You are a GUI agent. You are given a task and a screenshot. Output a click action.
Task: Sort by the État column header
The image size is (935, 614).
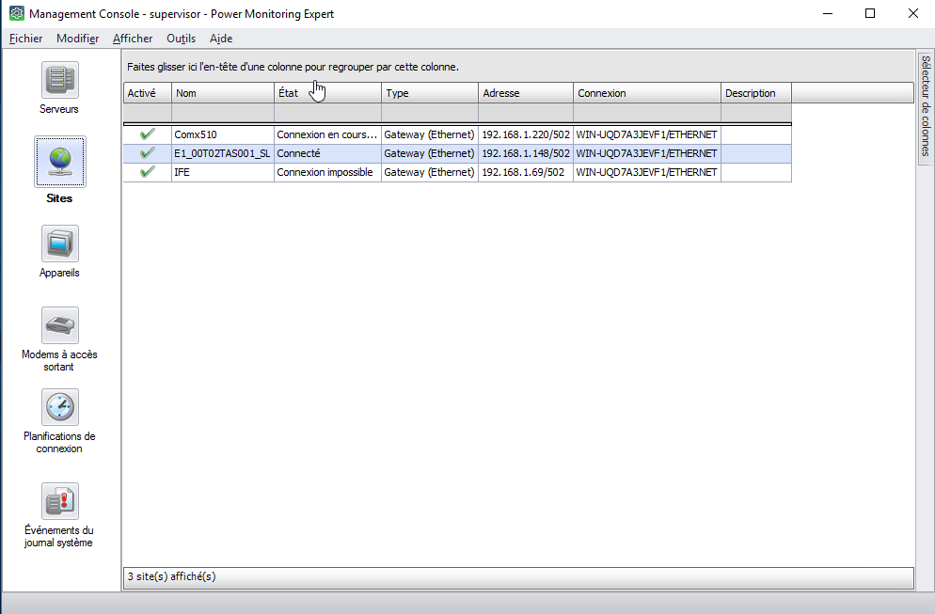tap(327, 93)
